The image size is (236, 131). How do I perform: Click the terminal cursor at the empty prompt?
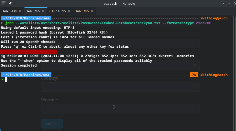tap(6, 79)
